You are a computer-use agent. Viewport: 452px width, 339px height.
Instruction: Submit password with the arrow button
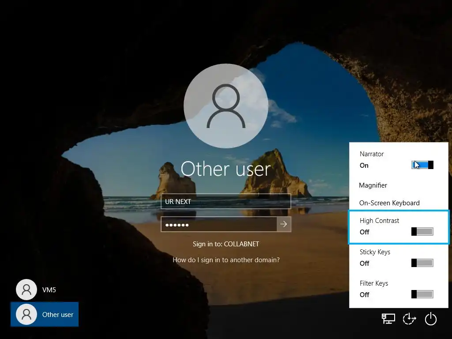pos(284,224)
